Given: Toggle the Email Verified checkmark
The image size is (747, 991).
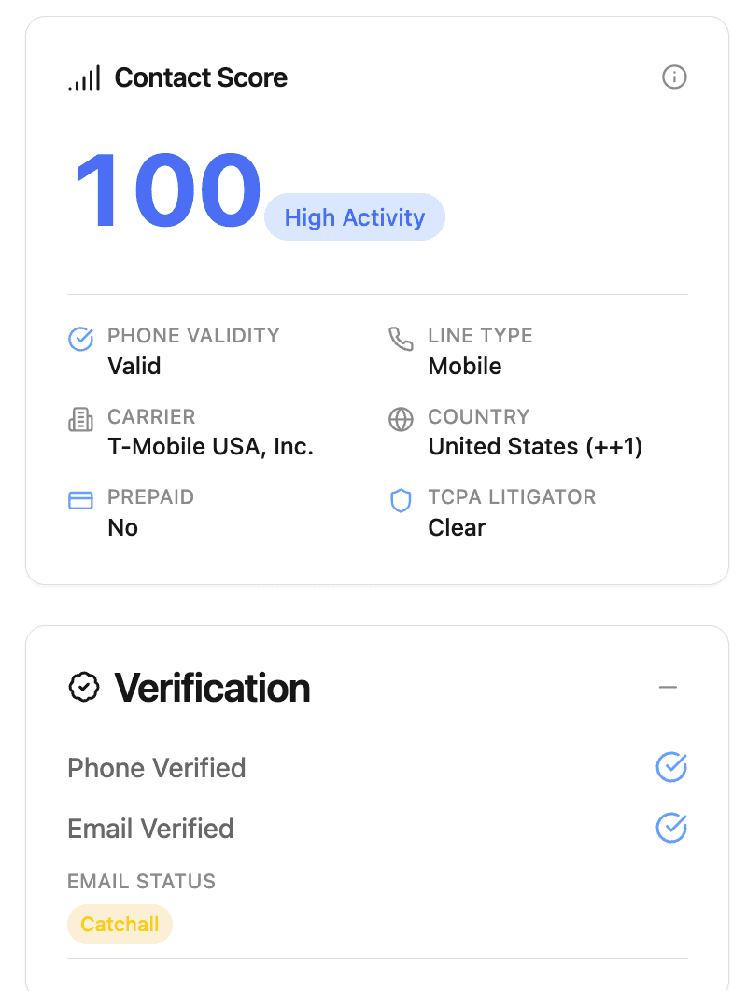Looking at the screenshot, I should [671, 829].
